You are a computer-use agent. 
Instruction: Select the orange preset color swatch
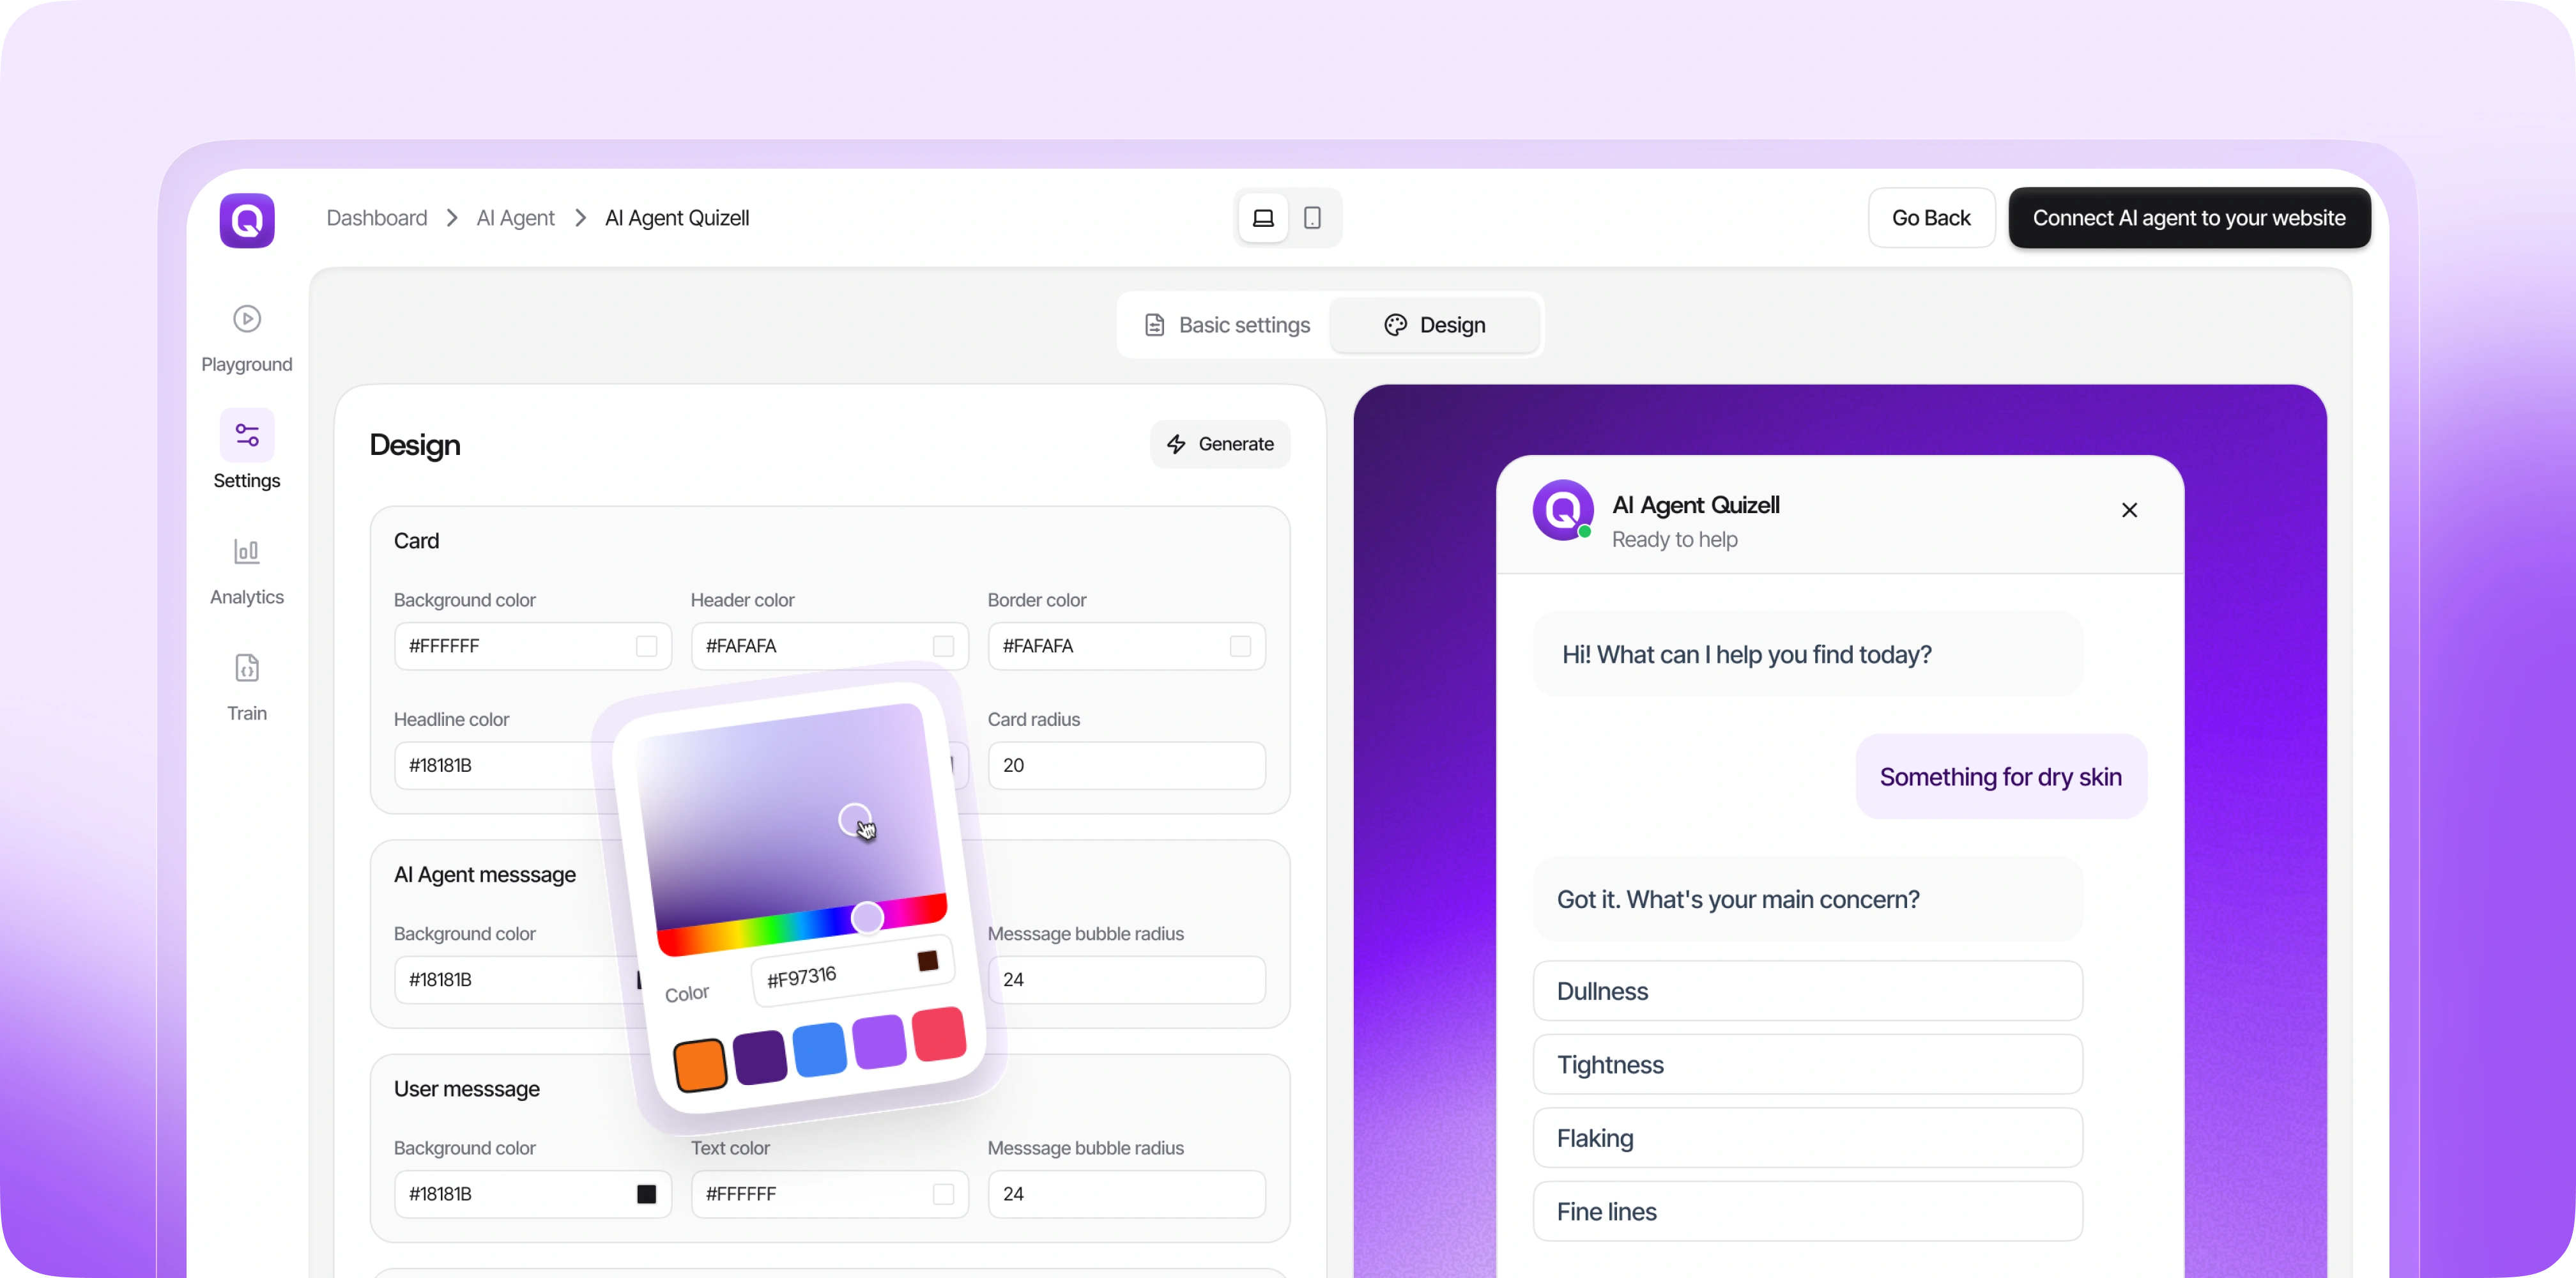coord(700,1065)
